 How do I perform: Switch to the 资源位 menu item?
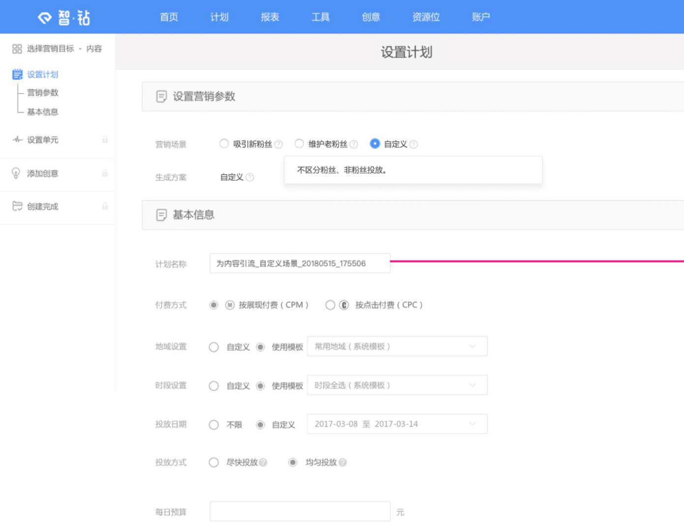coord(425,17)
